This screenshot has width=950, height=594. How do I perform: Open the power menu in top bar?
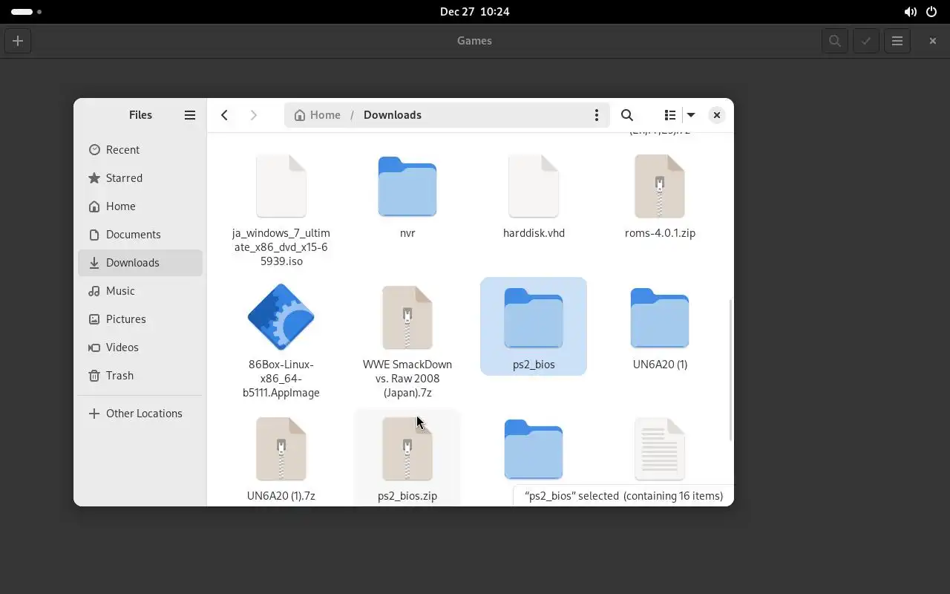pos(931,12)
